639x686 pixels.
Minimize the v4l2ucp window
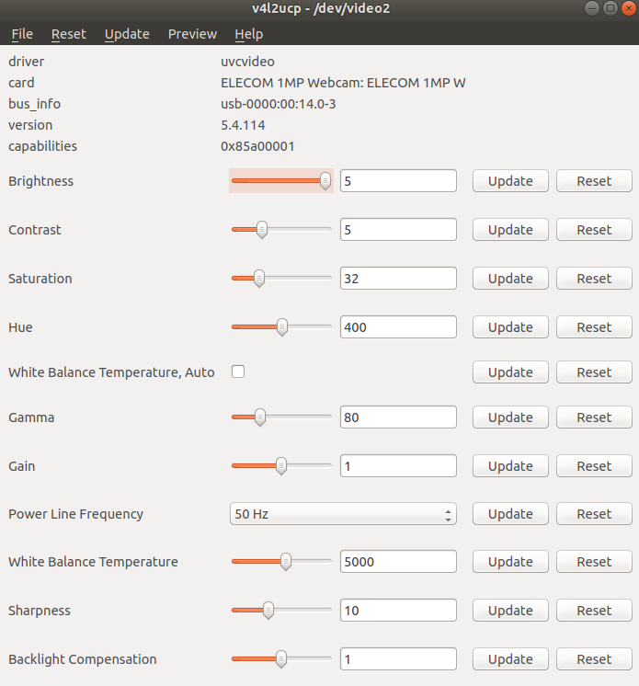point(592,8)
